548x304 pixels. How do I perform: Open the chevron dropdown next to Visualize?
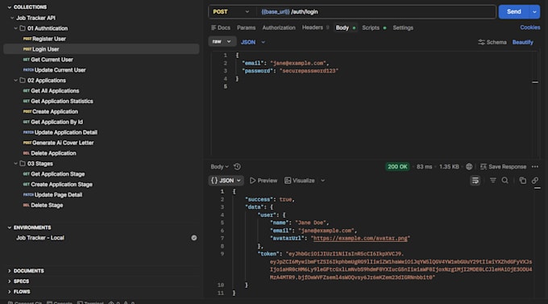[322, 181]
